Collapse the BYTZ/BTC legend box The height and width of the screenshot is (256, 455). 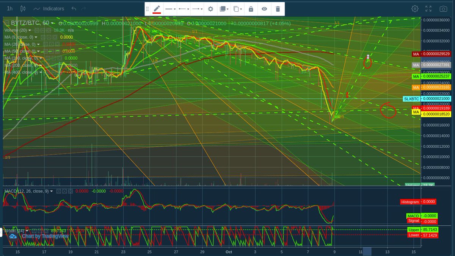coord(7,23)
